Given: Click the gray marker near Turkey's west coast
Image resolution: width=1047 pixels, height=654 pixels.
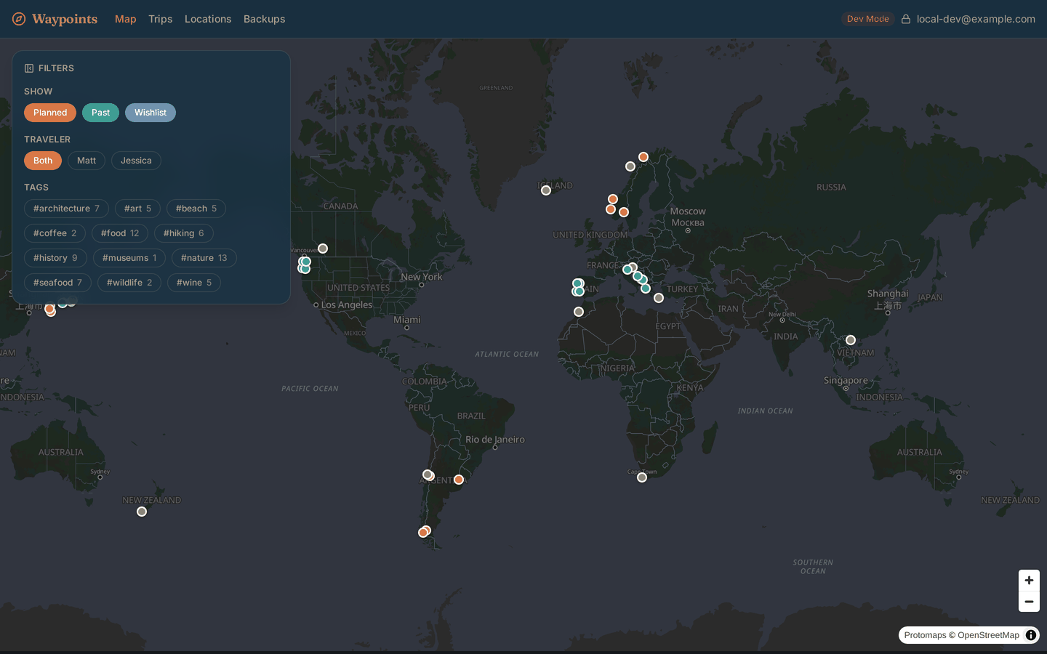Looking at the screenshot, I should [659, 298].
